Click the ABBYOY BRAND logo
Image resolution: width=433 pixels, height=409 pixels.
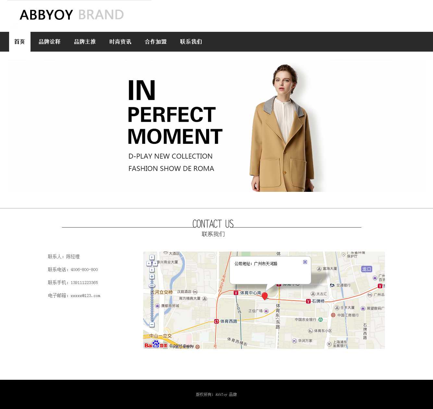pyautogui.click(x=72, y=15)
